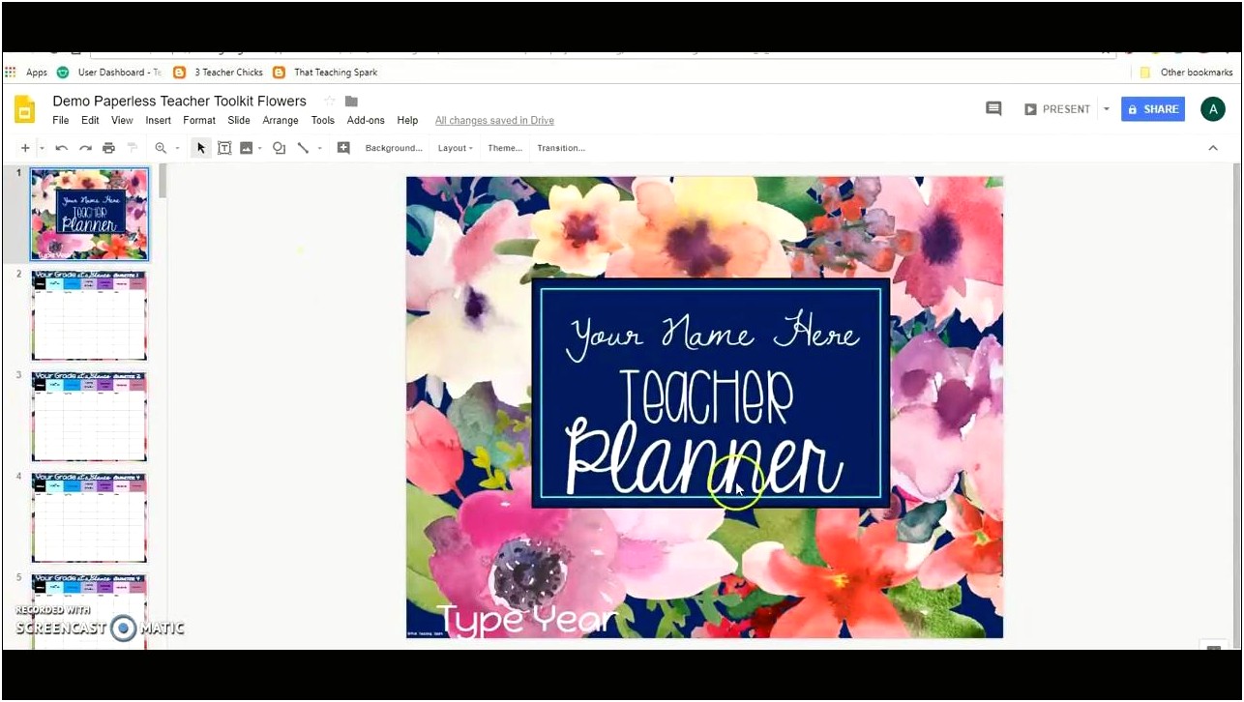Undo the last action
The height and width of the screenshot is (702, 1244).
[62, 148]
